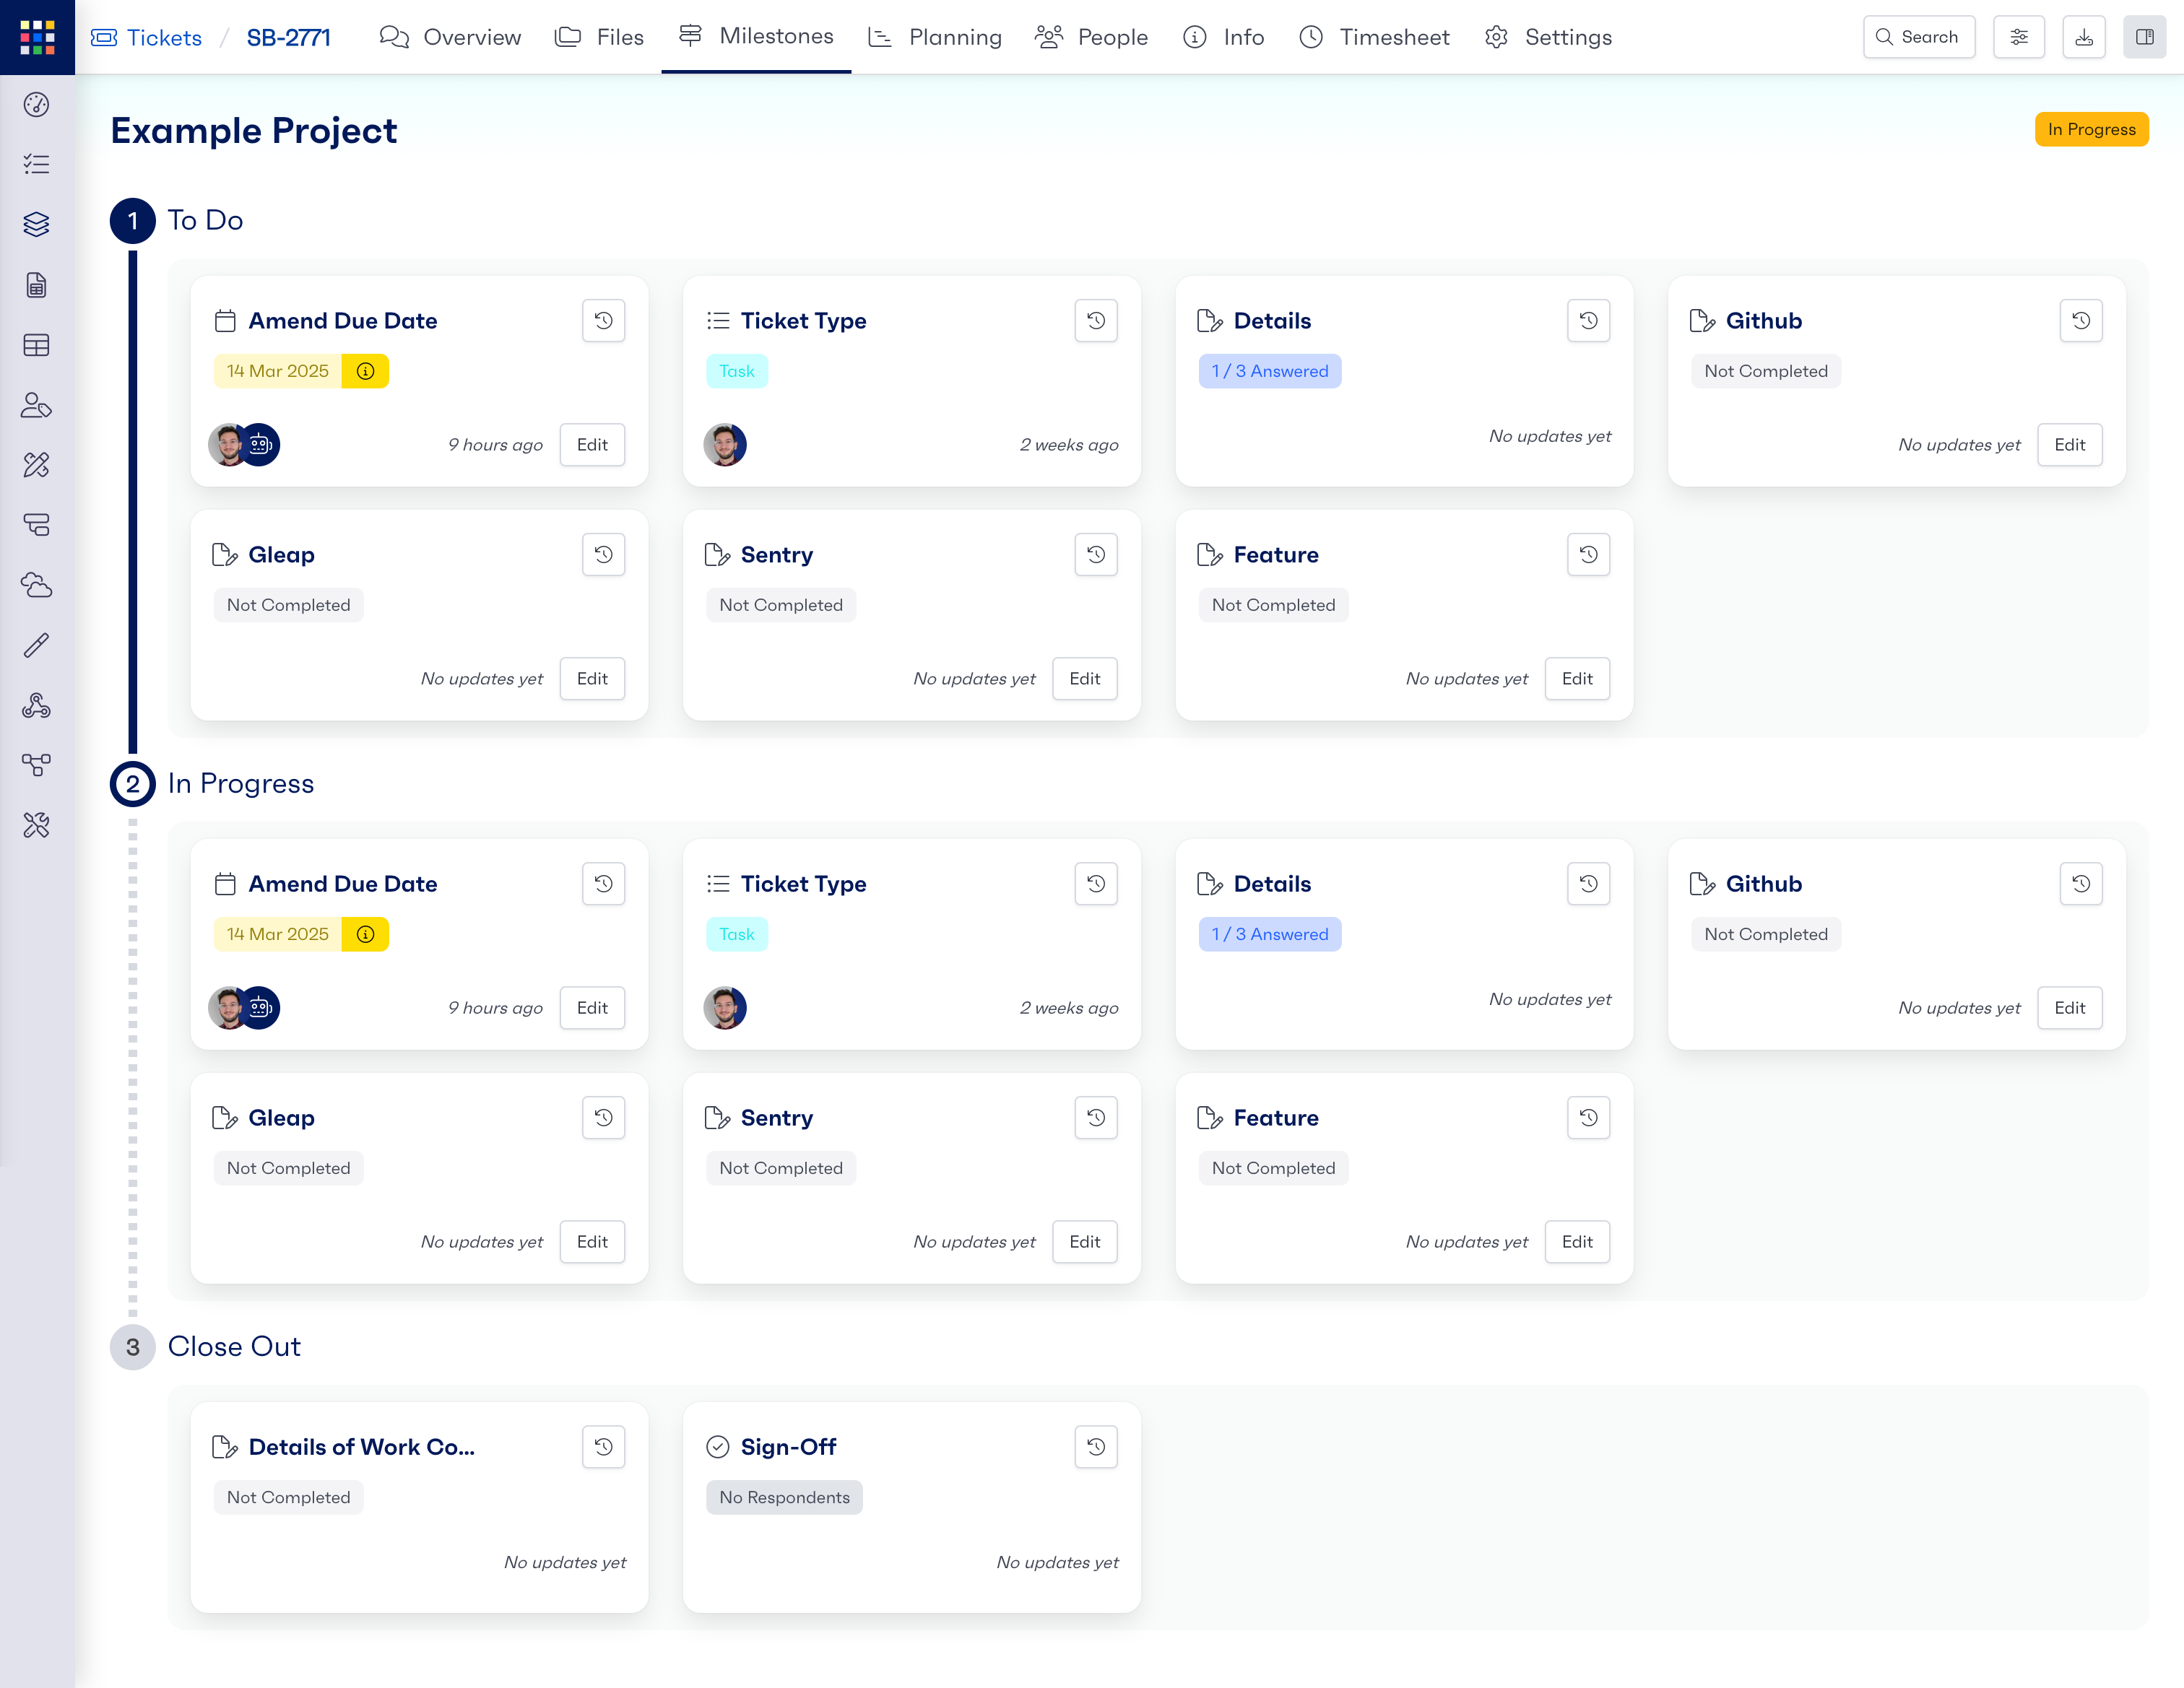Switch to the Files tab
The height and width of the screenshot is (1688, 2184).
pyautogui.click(x=599, y=37)
